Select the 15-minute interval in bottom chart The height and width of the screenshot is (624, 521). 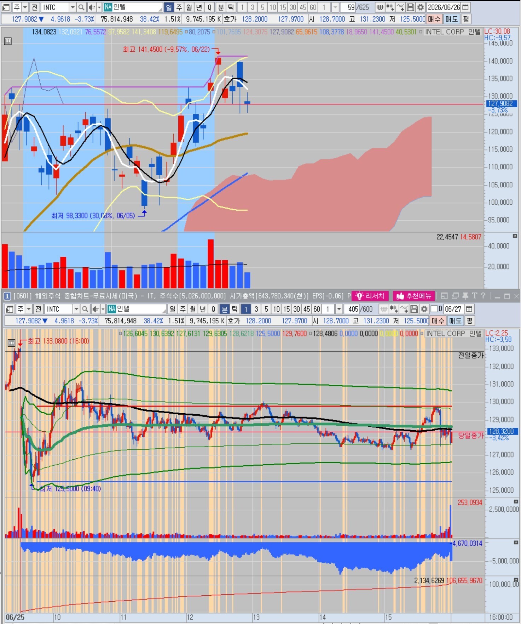286,309
